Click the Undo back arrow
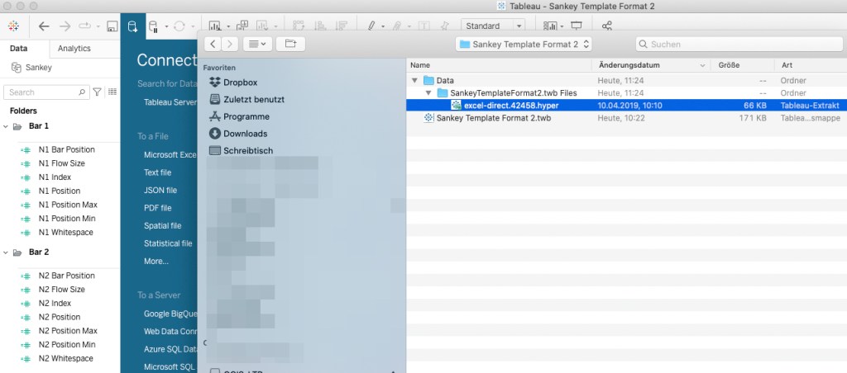The height and width of the screenshot is (373, 847). point(44,26)
